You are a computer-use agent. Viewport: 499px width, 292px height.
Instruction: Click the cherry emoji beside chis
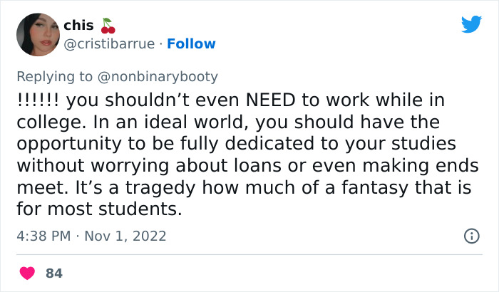pyautogui.click(x=108, y=26)
